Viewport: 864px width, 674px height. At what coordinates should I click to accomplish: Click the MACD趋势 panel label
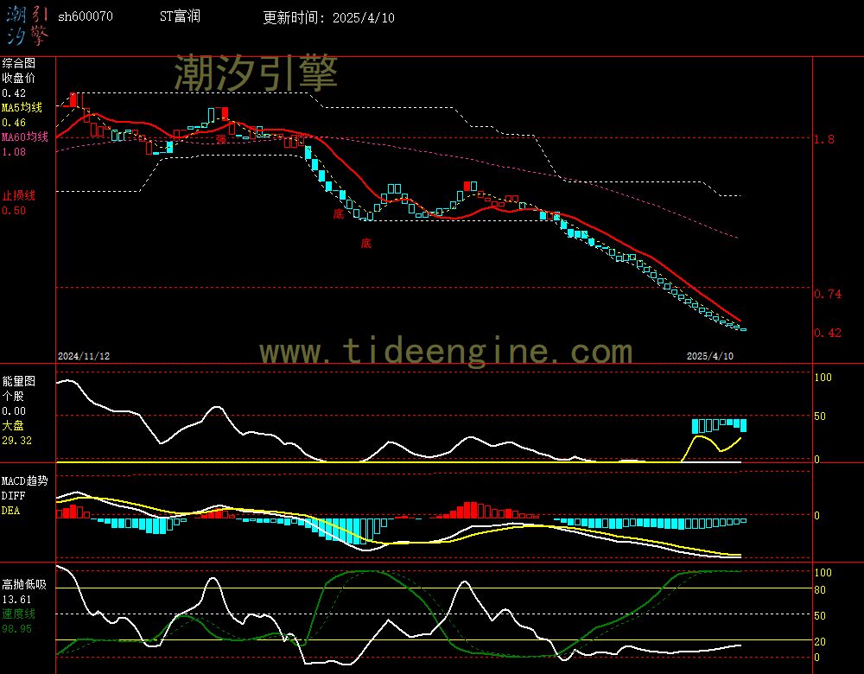pos(24,480)
